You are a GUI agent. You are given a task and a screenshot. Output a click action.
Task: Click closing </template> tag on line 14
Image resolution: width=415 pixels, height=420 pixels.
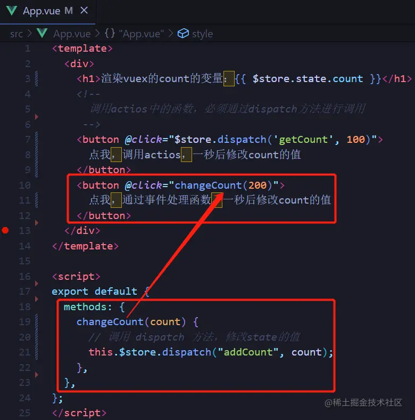[x=85, y=246]
